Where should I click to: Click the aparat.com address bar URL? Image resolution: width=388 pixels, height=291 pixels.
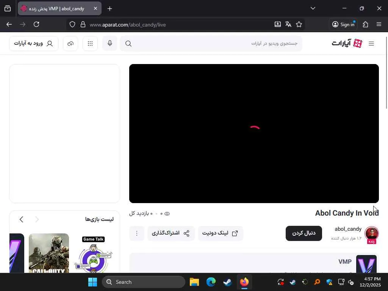[128, 25]
